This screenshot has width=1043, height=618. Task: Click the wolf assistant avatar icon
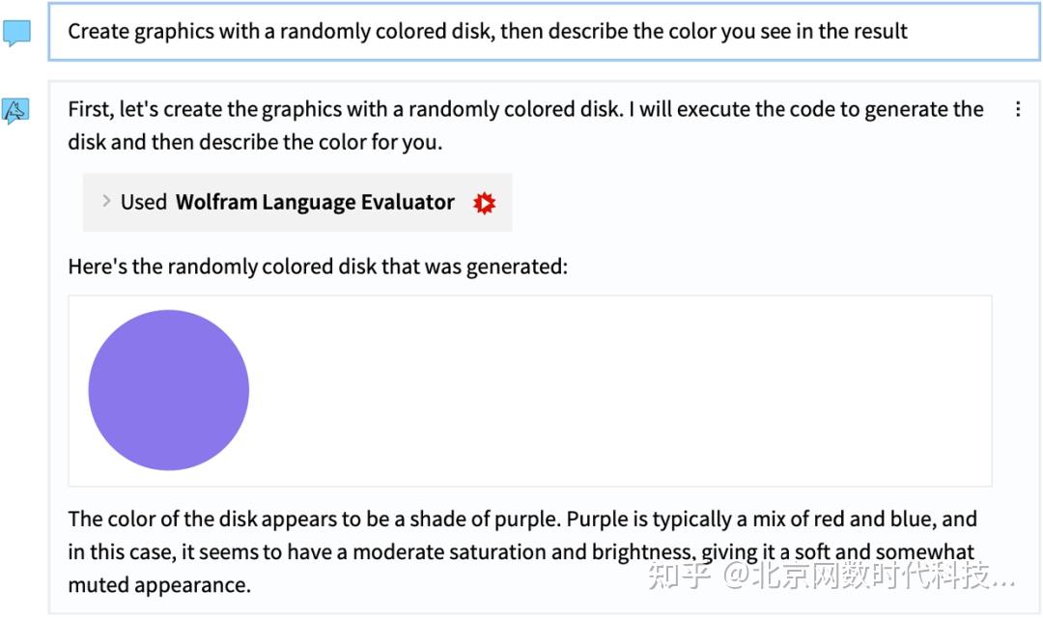16,111
